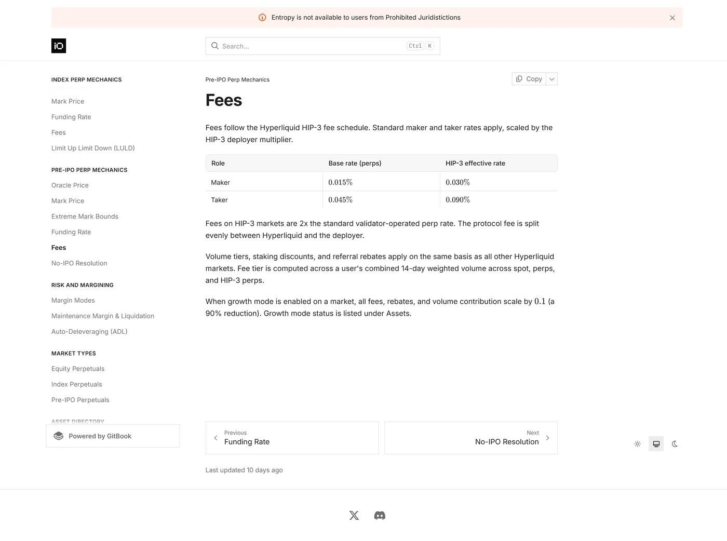This screenshot has width=727, height=541.
Task: Click the 0.015% base rate cell
Action: click(381, 182)
